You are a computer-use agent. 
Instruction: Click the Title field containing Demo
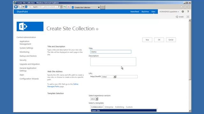(111, 52)
